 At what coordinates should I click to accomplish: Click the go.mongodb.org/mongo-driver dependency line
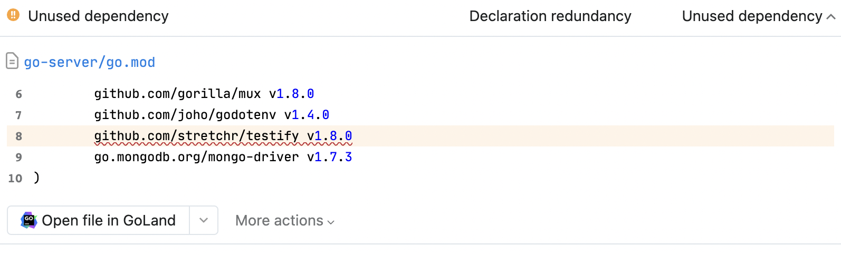tap(223, 157)
